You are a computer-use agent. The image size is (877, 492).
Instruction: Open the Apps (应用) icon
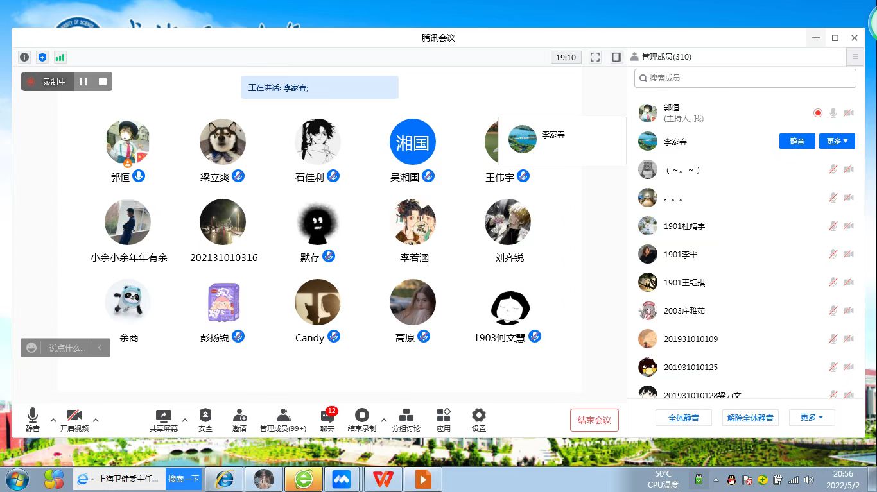(x=443, y=420)
